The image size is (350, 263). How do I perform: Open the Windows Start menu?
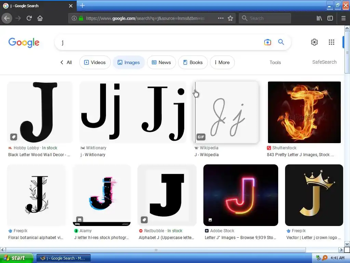click(x=16, y=258)
